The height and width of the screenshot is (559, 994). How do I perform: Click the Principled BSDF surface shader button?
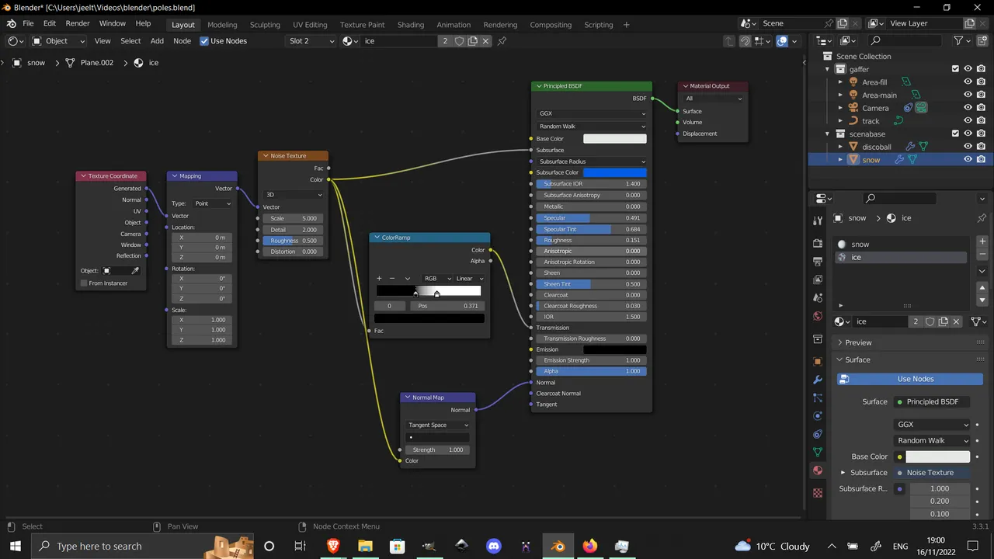(933, 401)
